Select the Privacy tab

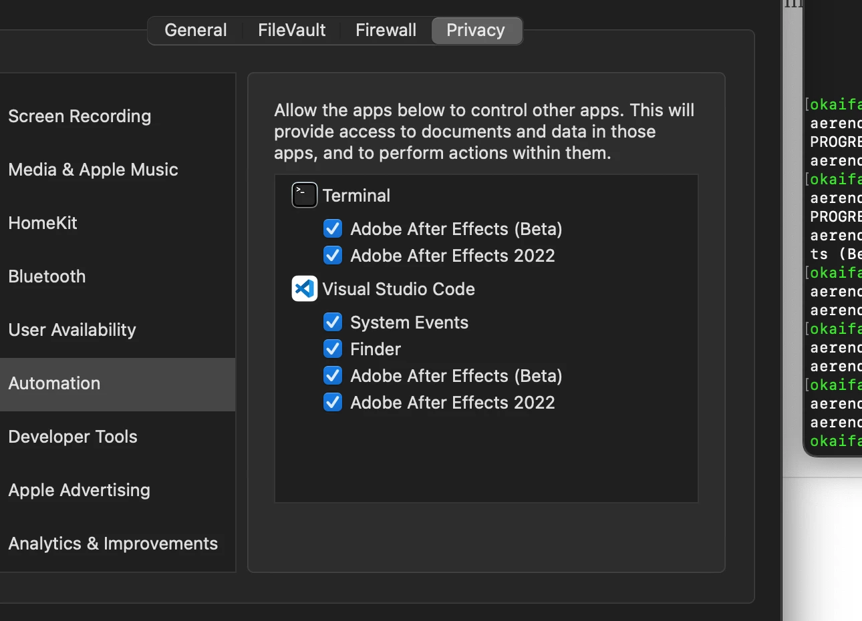tap(476, 31)
